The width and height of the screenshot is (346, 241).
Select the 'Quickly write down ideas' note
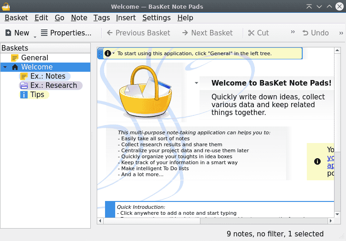(268, 105)
